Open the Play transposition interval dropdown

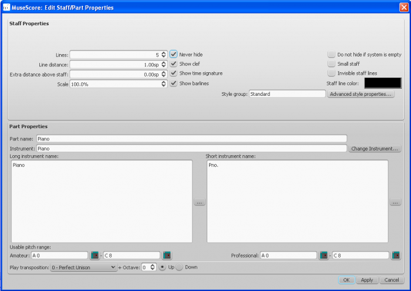click(x=83, y=267)
